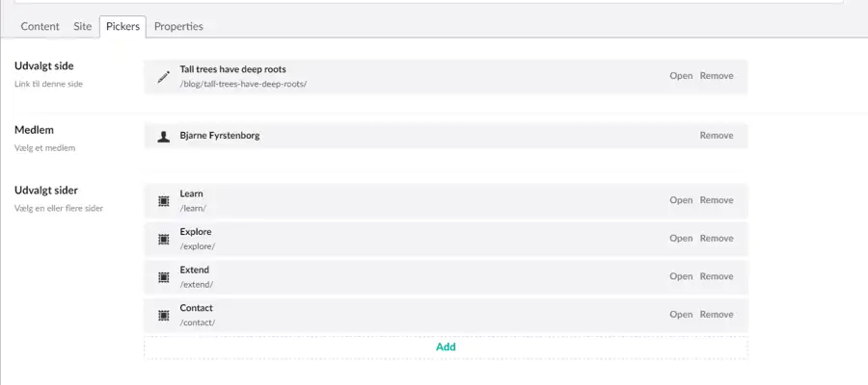Click the pencil icon beside Tall trees have deep roots

[164, 76]
